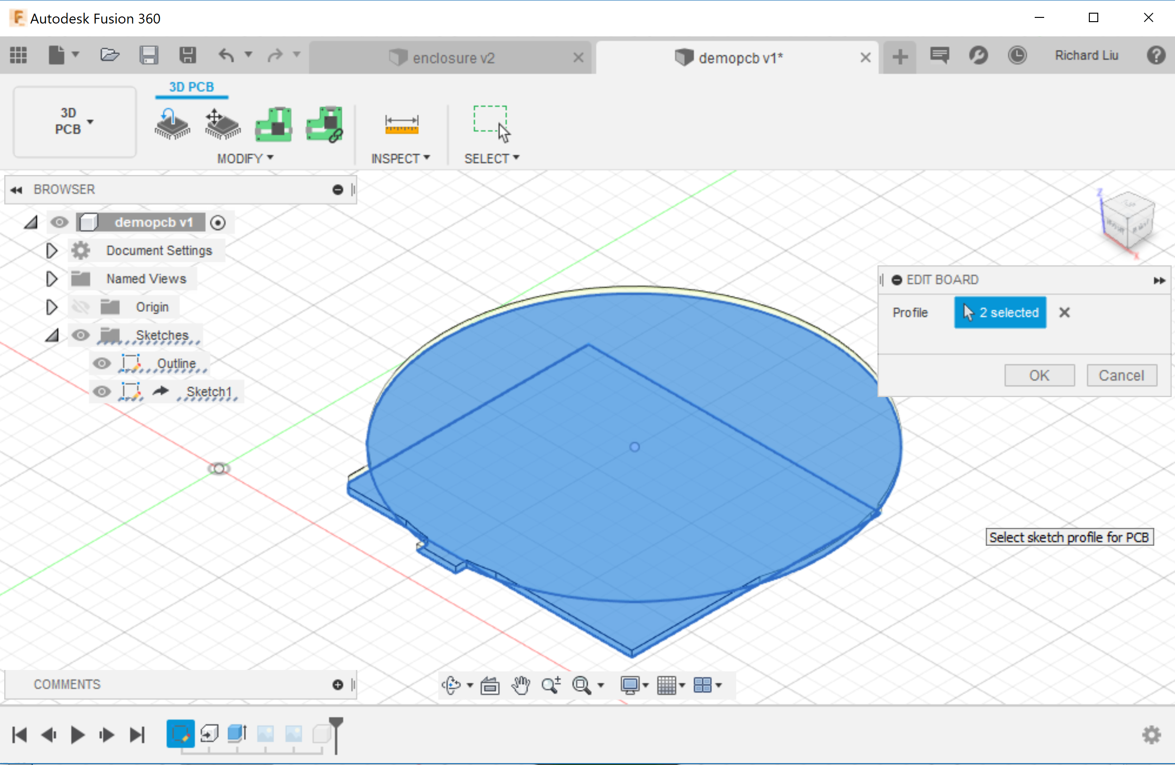Open the SELECT dropdown menu
This screenshot has height=765, width=1175.
(x=492, y=159)
